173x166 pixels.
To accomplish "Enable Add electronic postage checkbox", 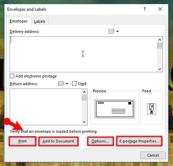I will pos(12,76).
